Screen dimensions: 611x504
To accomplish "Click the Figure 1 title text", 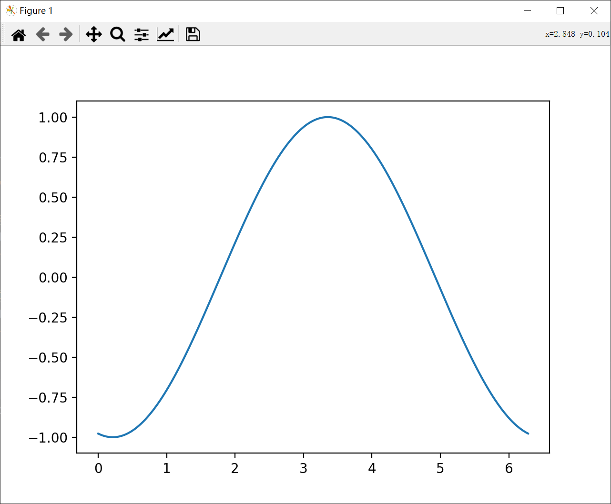I will (36, 10).
